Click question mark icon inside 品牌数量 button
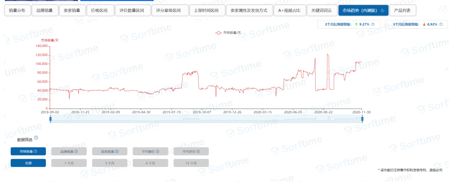Image resolution: width=450 pixels, height=182 pixels. point(76,152)
